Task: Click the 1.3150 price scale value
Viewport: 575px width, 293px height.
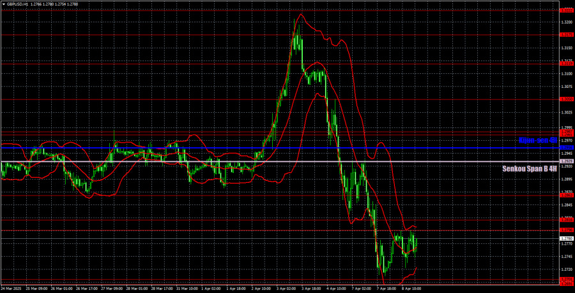Action: coord(567,48)
